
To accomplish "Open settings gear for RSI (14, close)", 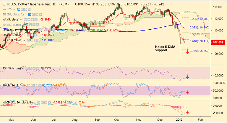I will coord(30,68).
